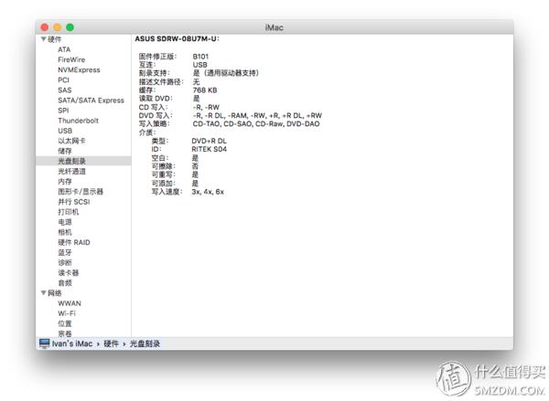Select USB in the sidebar
Screen dimensions: 549x401
65,131
